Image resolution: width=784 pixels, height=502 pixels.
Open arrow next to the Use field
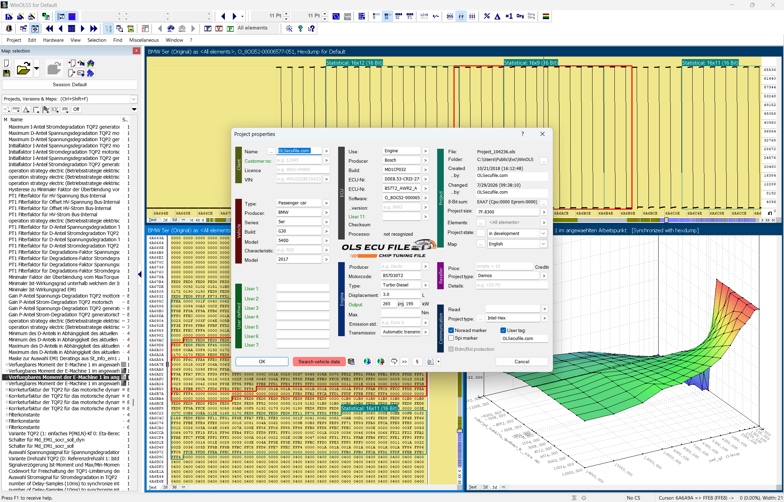click(425, 151)
